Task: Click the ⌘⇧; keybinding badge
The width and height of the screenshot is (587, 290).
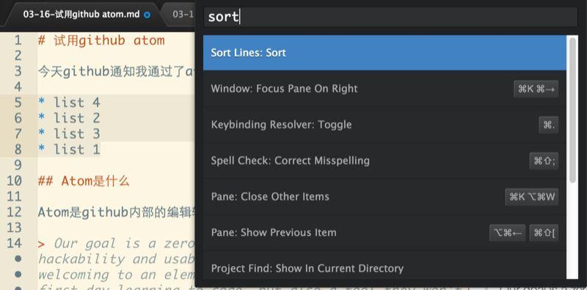Action: (x=544, y=160)
